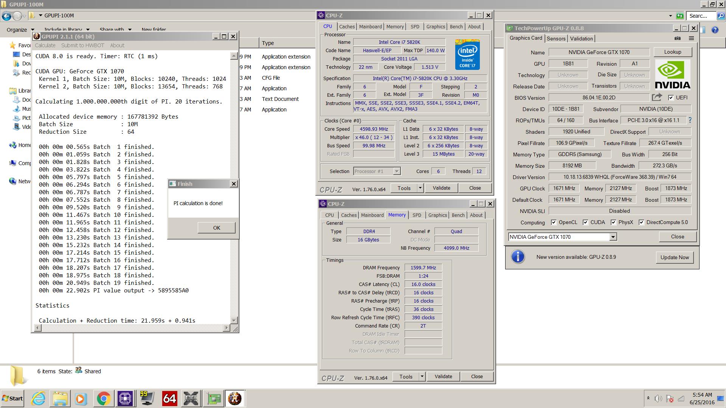The height and width of the screenshot is (408, 726).
Task: Open the GPU-Z hamburger menu icon
Action: click(691, 38)
